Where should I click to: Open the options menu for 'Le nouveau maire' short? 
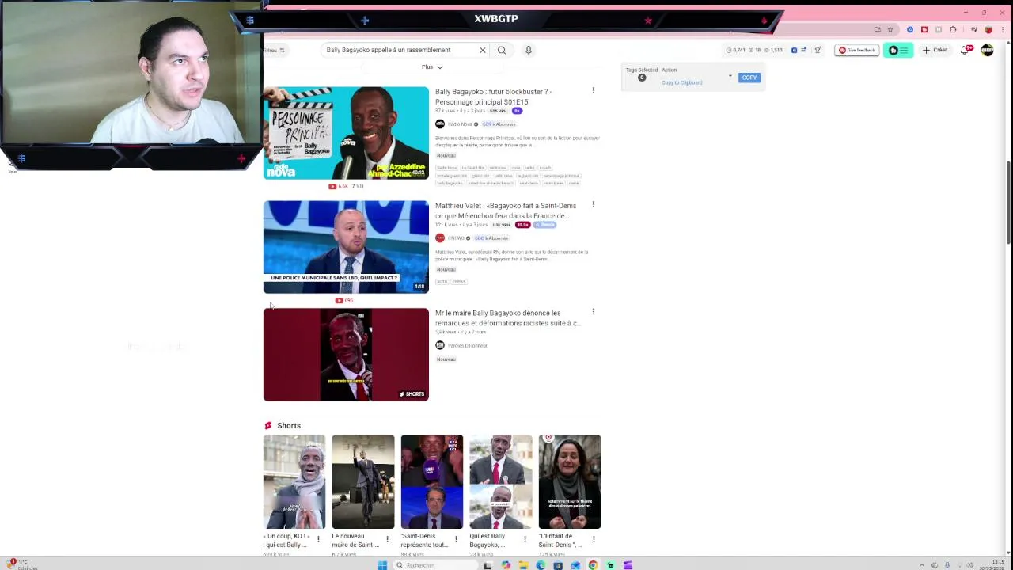point(387,539)
